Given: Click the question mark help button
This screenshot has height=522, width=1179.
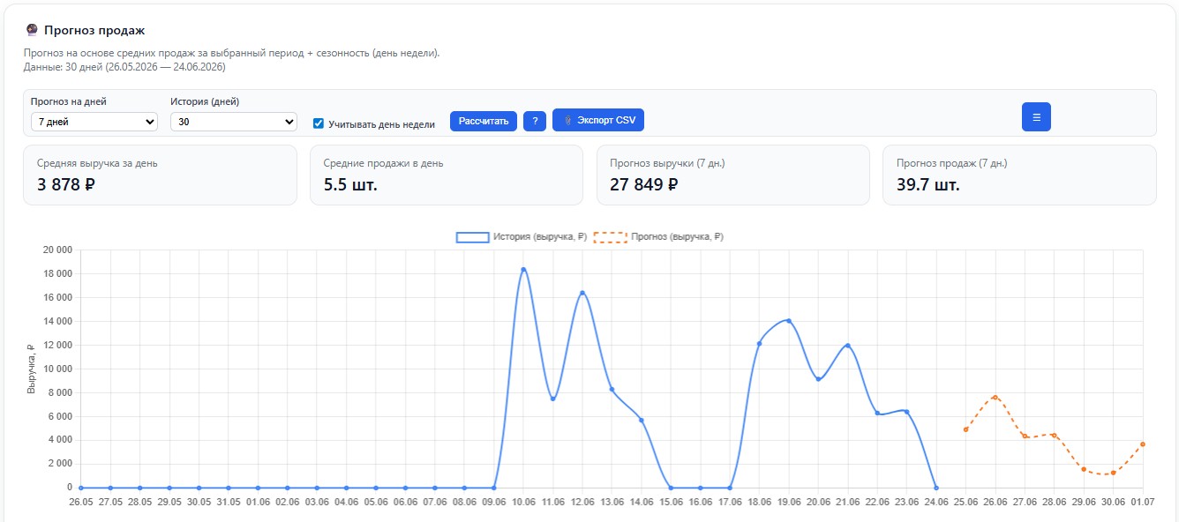Looking at the screenshot, I should coord(535,121).
